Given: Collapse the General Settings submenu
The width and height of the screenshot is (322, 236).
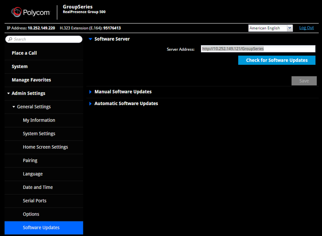Looking at the screenshot, I should click(14, 107).
